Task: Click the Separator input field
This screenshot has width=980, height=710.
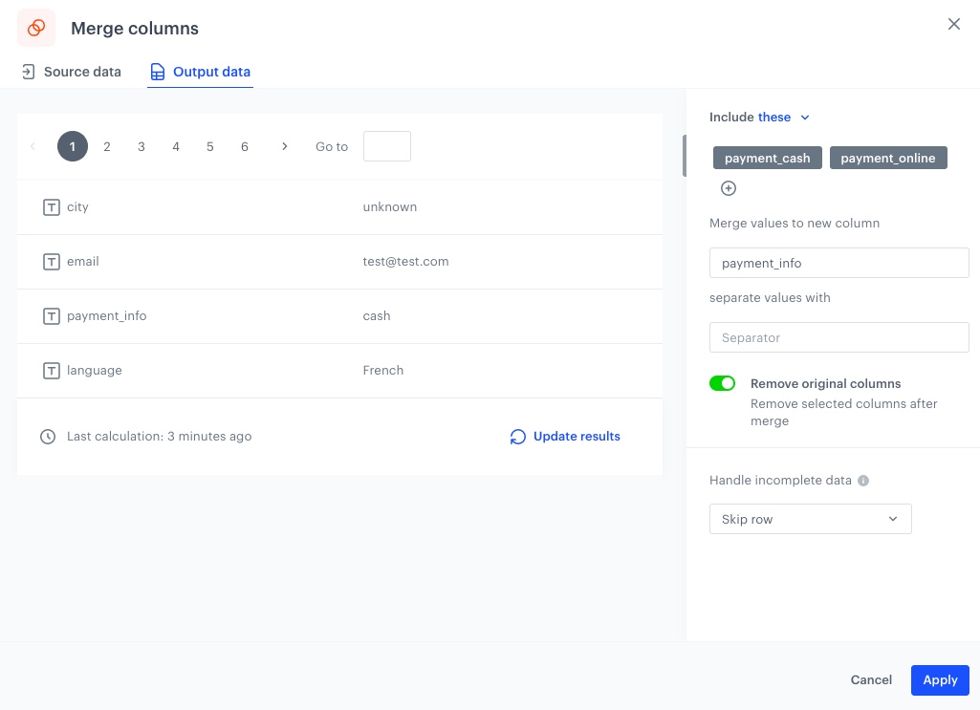Action: tap(838, 337)
